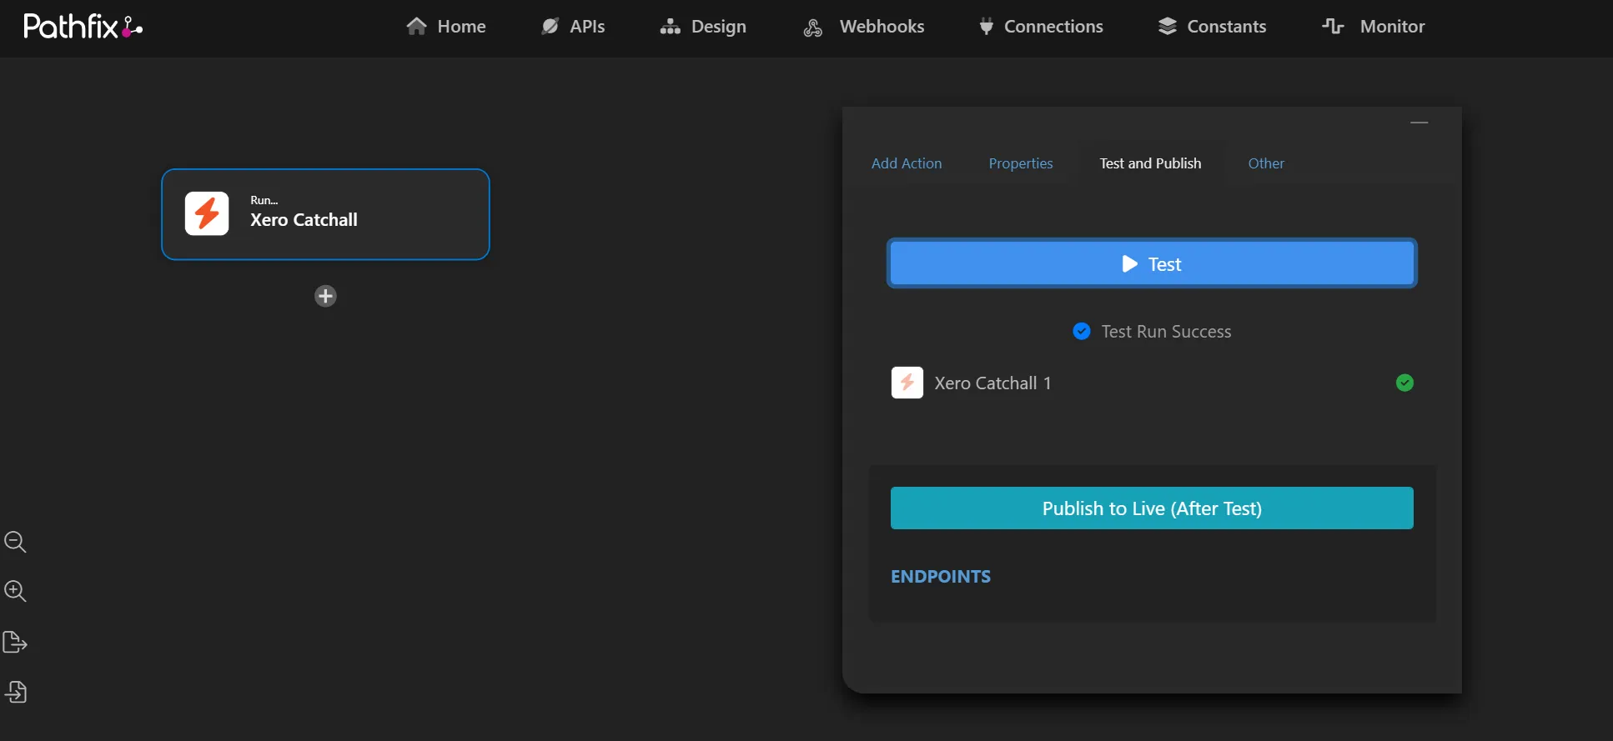
Task: Navigate to Webhooks
Action: pos(863,27)
